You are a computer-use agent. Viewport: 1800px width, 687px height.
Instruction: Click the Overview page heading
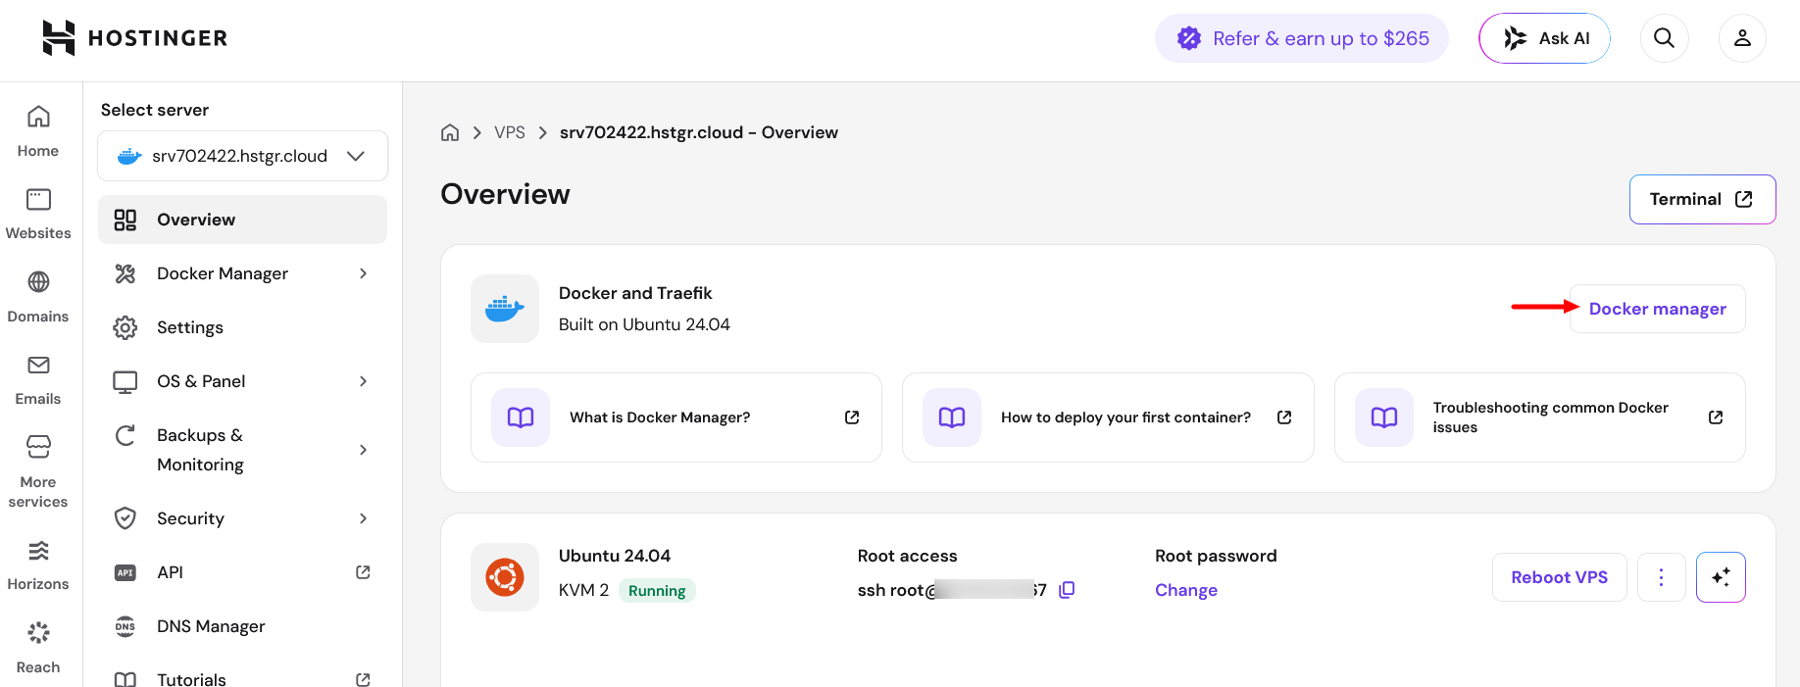tap(505, 194)
